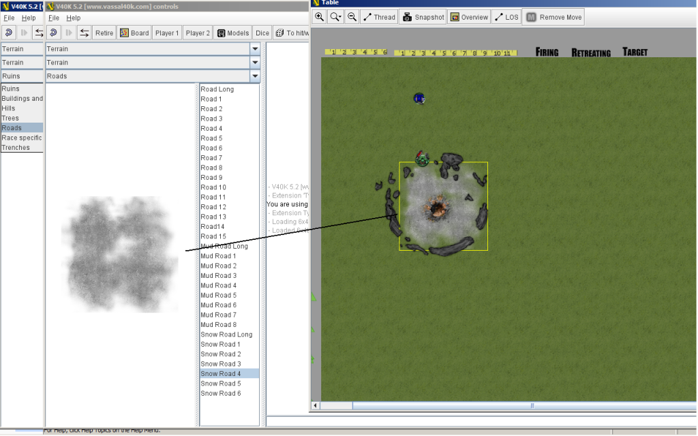Expand the topmost Terrain dropdown in controls
Image resolution: width=698 pixels, height=436 pixels.
tap(255, 49)
